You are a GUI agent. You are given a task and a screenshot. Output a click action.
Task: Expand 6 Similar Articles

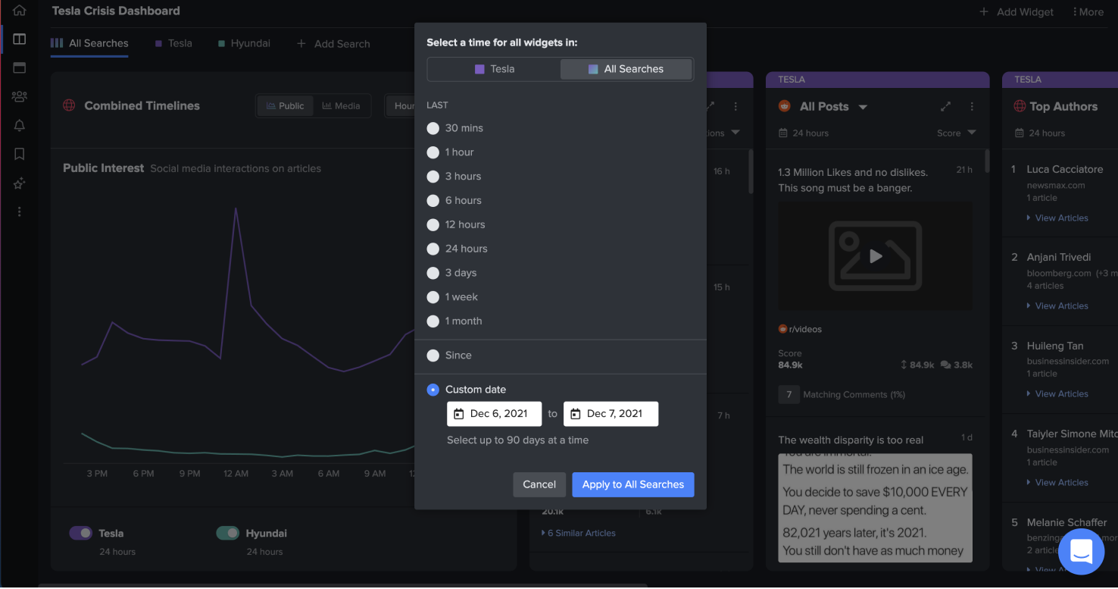click(x=579, y=533)
